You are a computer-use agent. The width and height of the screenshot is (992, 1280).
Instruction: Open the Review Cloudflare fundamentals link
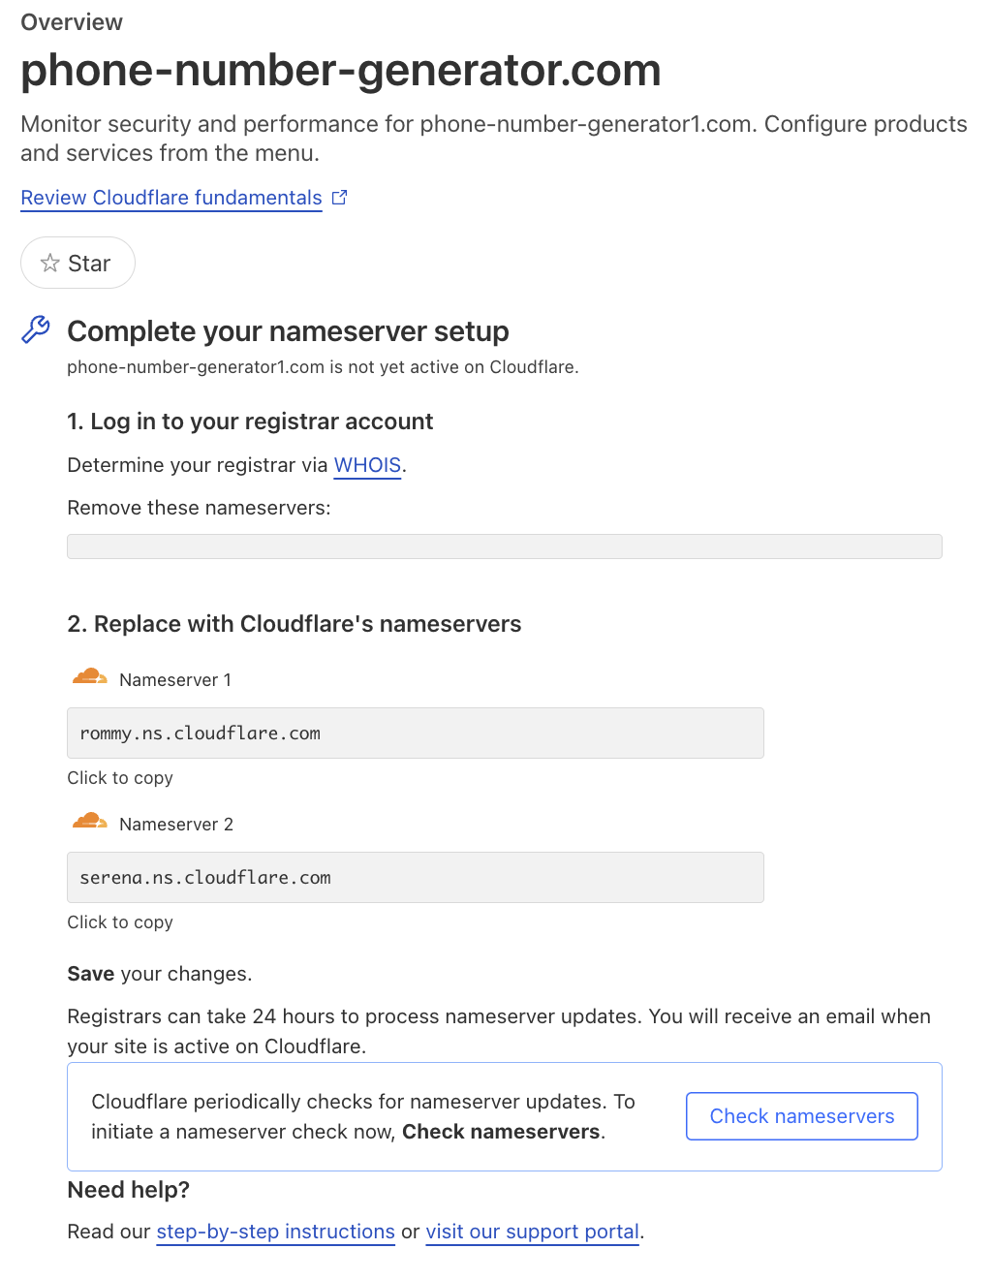pos(171,198)
